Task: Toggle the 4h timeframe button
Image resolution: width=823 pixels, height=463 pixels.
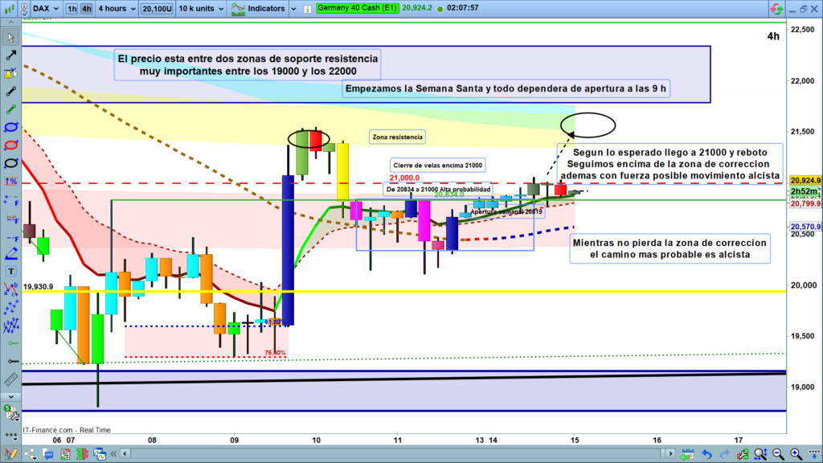Action: 86,10
